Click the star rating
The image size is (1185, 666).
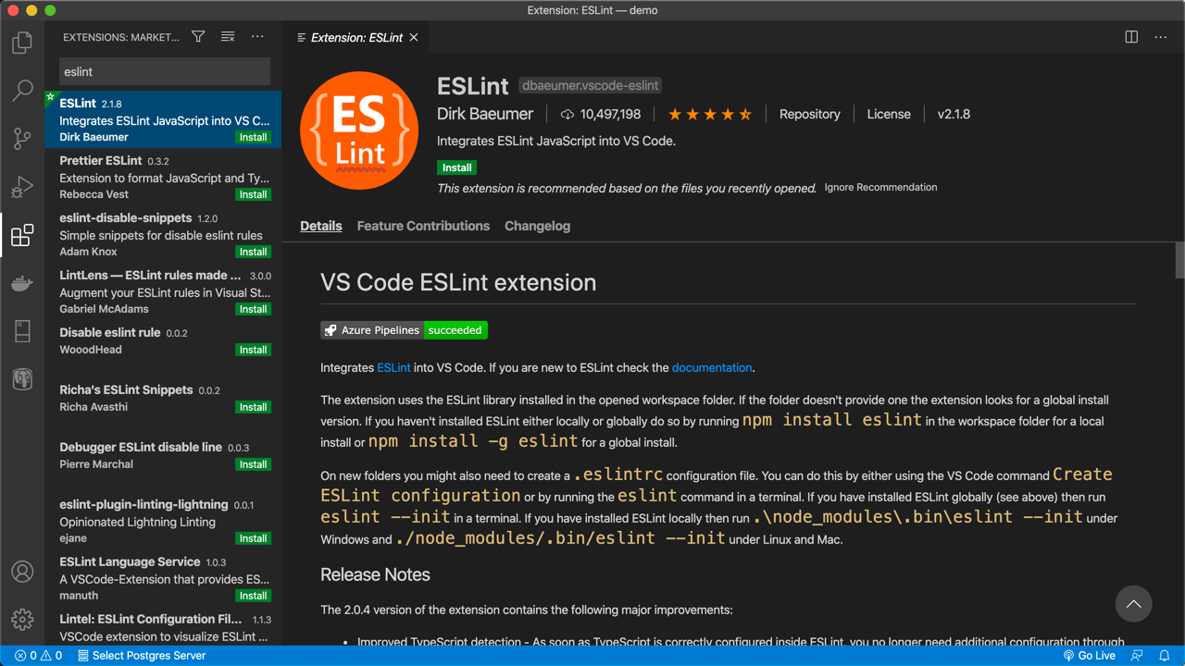tap(709, 114)
